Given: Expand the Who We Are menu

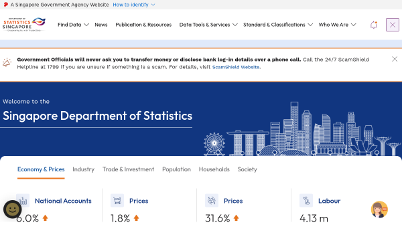Looking at the screenshot, I should pos(338,25).
